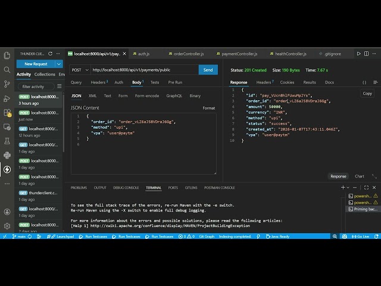This screenshot has height=286, width=381.
Task: Click the Python icon in the activity bar
Action: click(x=7, y=155)
